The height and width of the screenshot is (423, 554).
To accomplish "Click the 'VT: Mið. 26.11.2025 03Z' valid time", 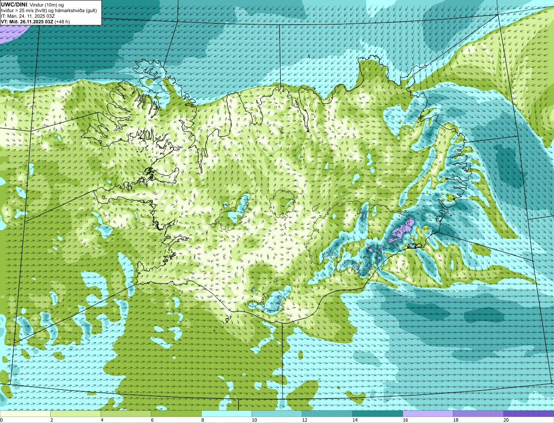I will tap(27, 22).
